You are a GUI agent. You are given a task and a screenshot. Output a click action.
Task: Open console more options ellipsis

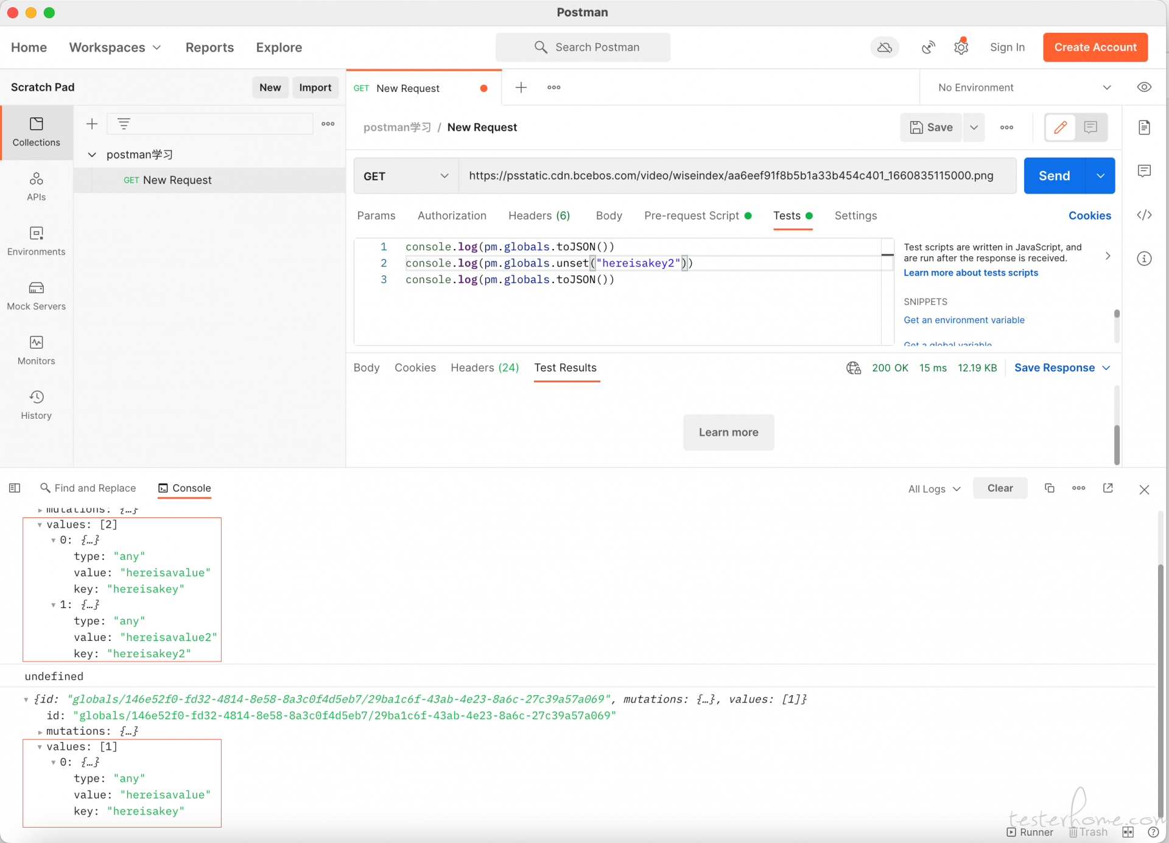click(1079, 488)
